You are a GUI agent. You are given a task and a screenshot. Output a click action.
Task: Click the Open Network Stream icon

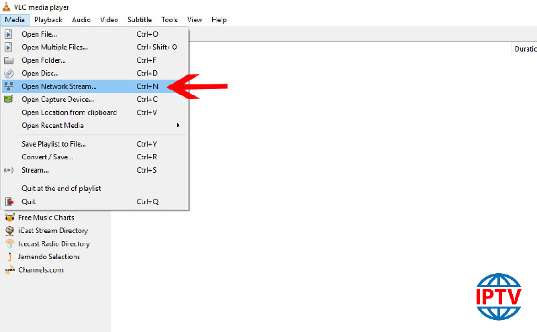click(9, 86)
